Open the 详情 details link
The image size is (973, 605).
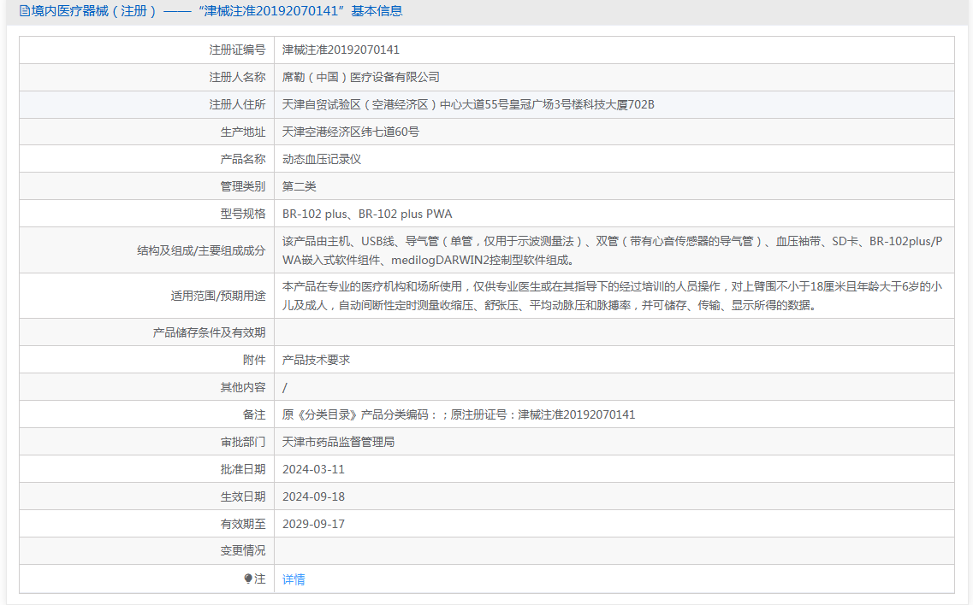(x=294, y=579)
